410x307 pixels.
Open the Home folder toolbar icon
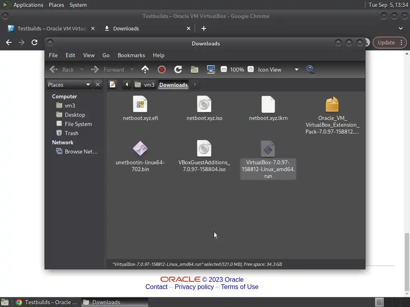coord(195,70)
